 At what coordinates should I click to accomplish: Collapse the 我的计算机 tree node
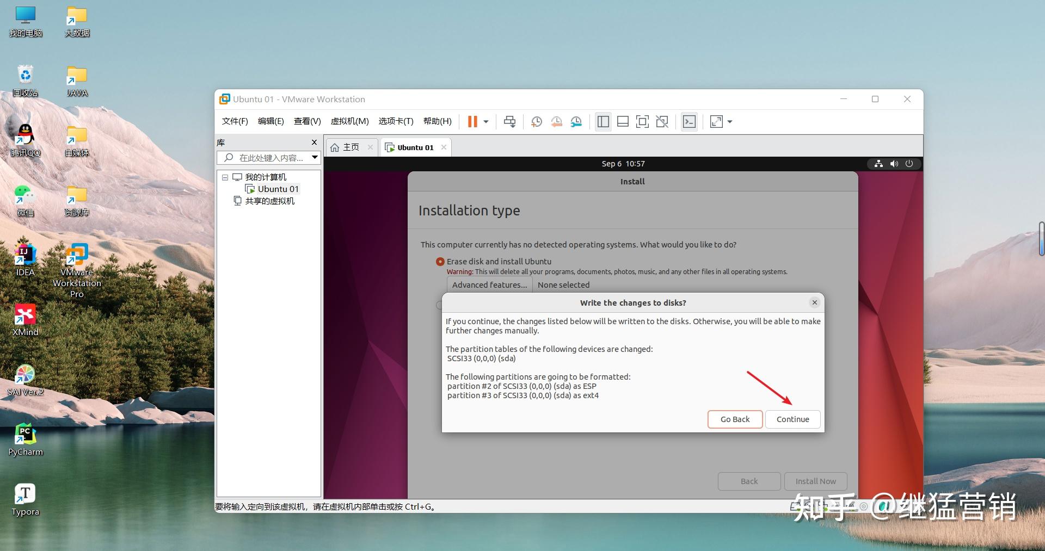click(225, 177)
